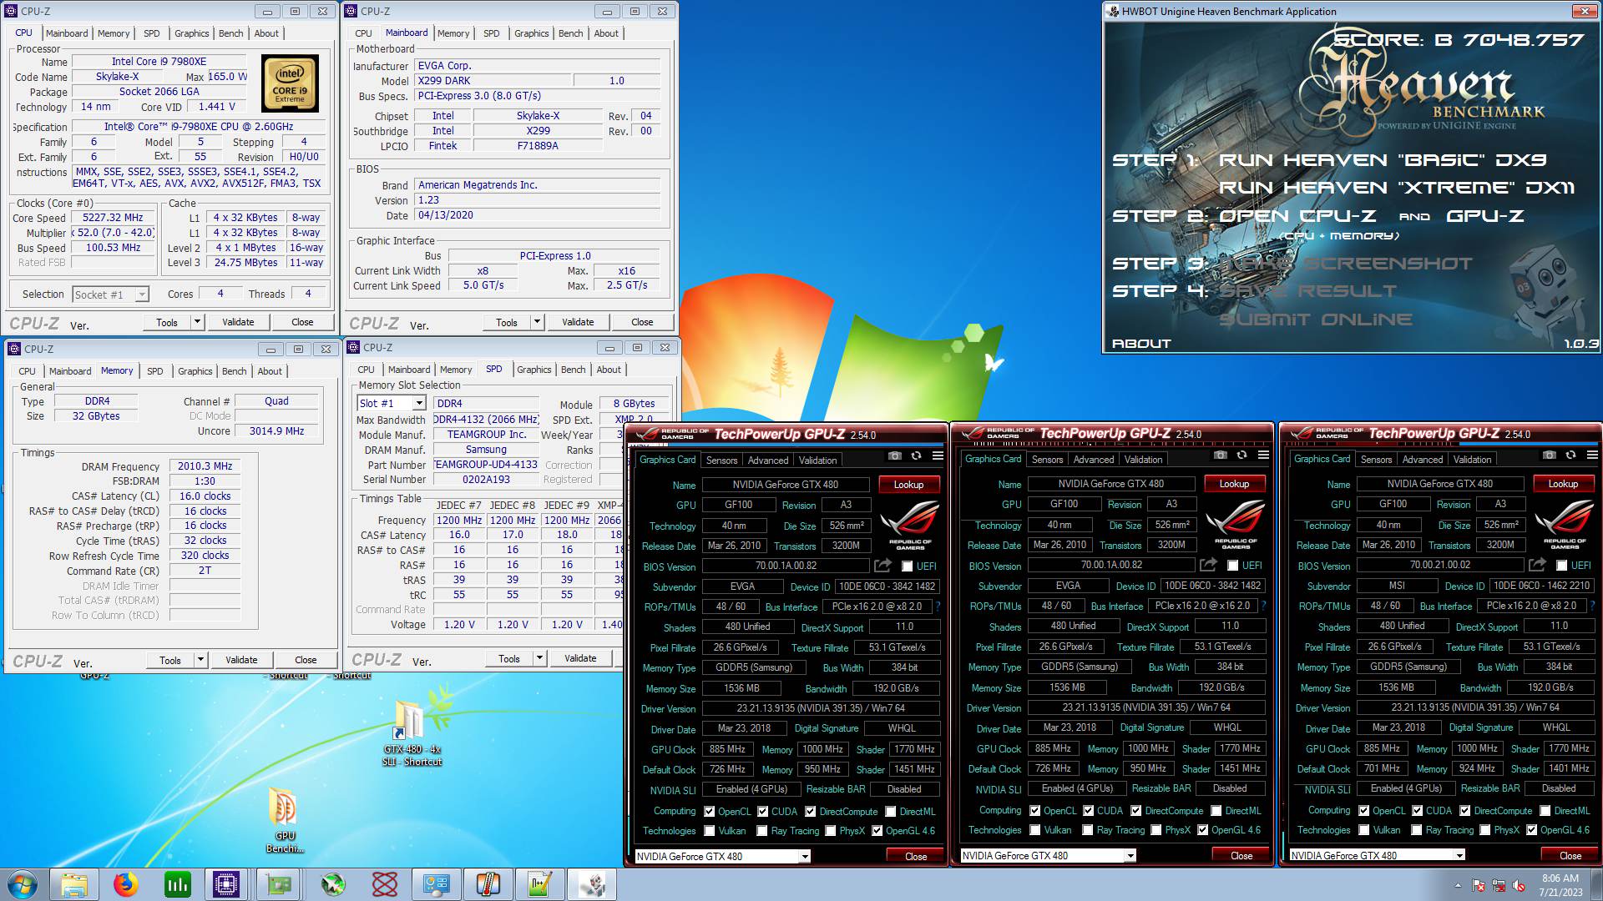This screenshot has height=901, width=1603.
Task: Open Validation tab in MSI GPU-Z window
Action: coord(1471,460)
